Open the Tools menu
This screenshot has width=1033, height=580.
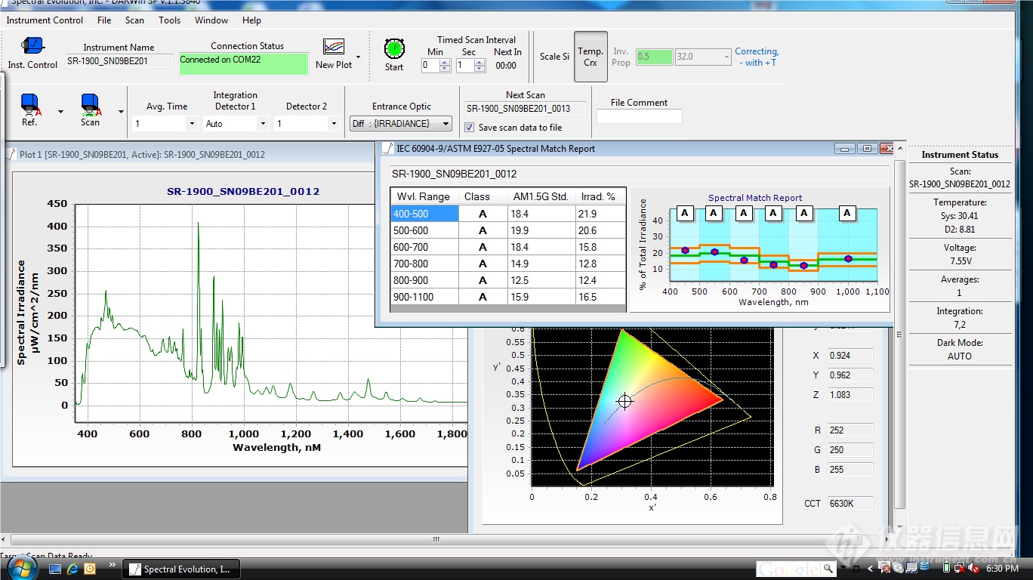[169, 20]
